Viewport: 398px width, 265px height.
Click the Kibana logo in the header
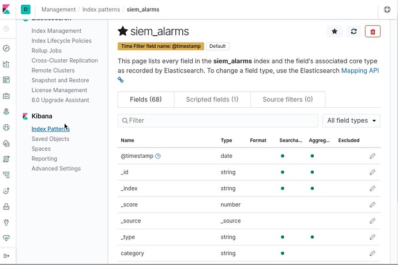coord(6,9)
